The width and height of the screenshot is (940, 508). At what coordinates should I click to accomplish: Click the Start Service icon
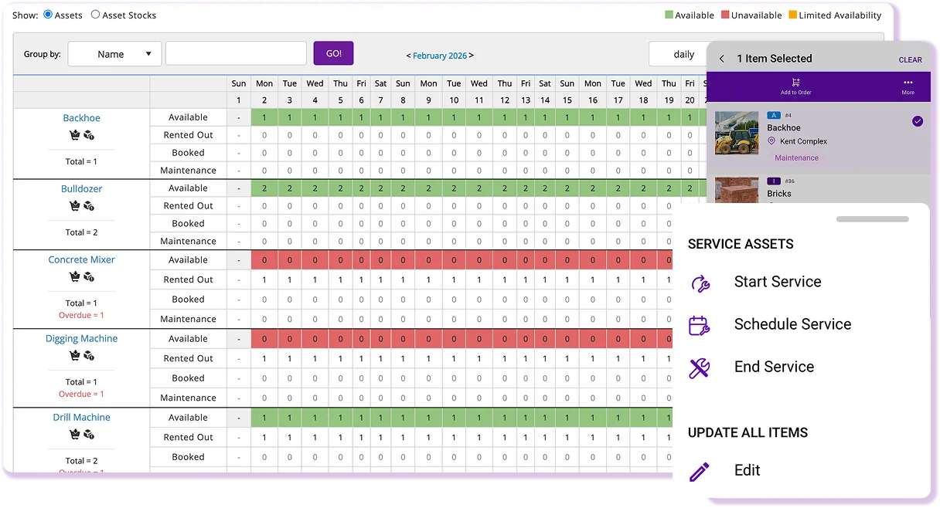point(699,283)
